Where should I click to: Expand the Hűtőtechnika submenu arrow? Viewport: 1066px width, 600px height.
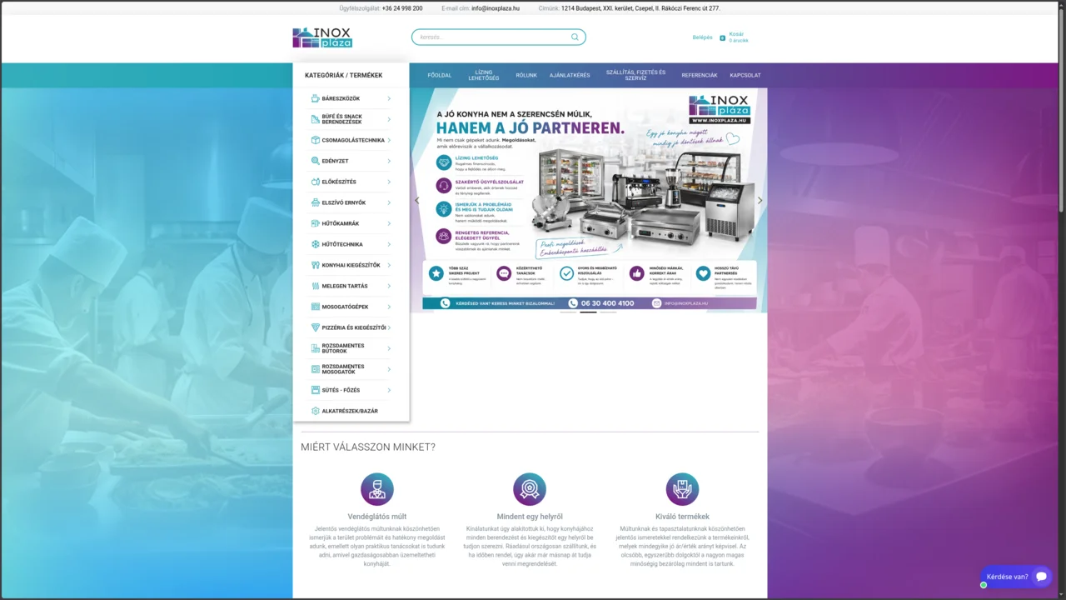[x=389, y=244]
